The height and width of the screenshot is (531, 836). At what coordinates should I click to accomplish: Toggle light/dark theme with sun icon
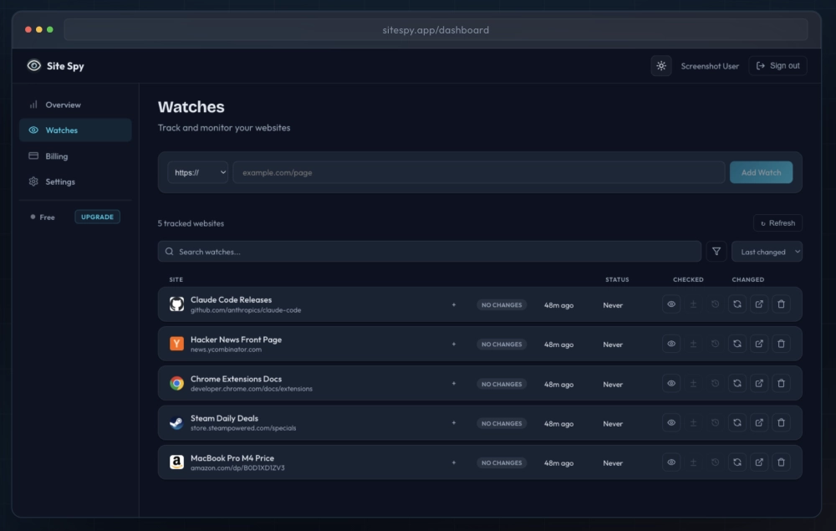pyautogui.click(x=661, y=66)
